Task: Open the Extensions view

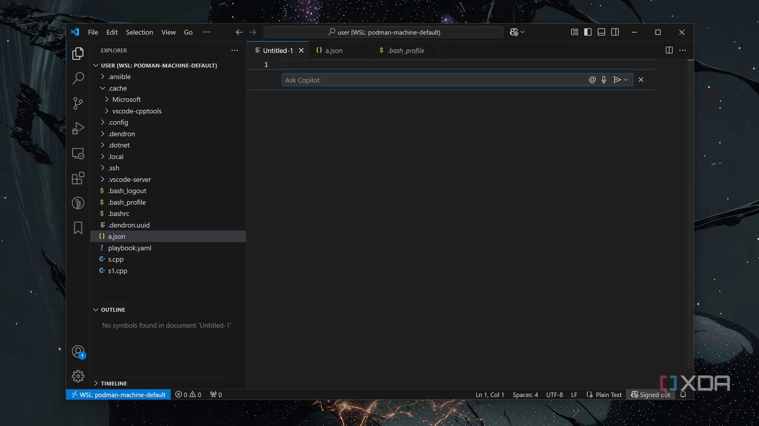Action: (x=78, y=178)
